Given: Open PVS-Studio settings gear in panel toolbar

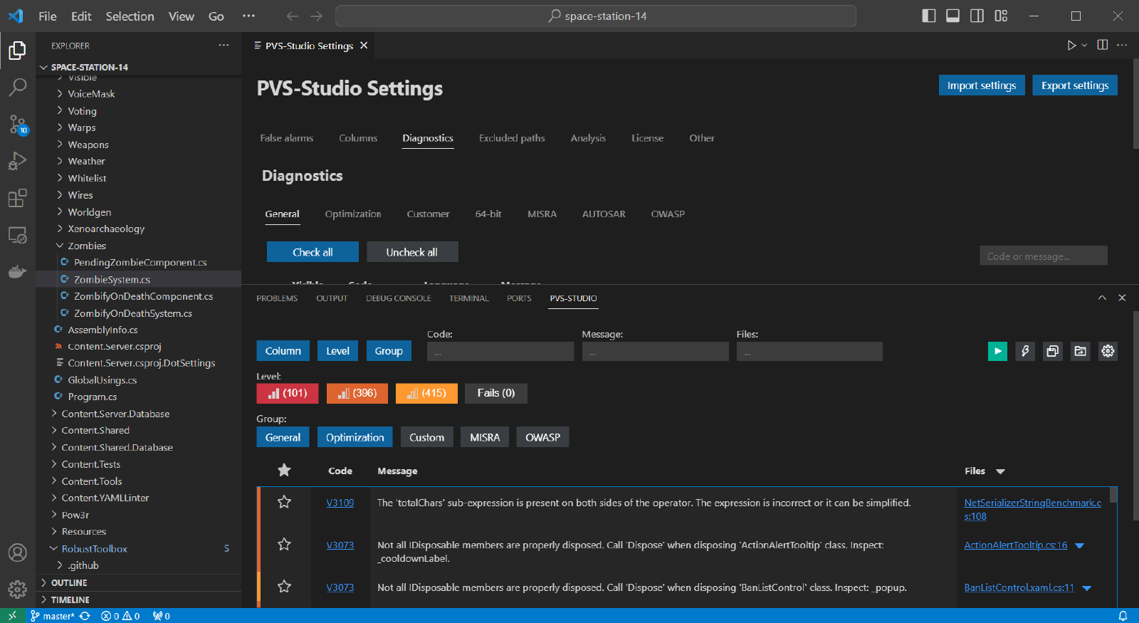Looking at the screenshot, I should (x=1108, y=351).
